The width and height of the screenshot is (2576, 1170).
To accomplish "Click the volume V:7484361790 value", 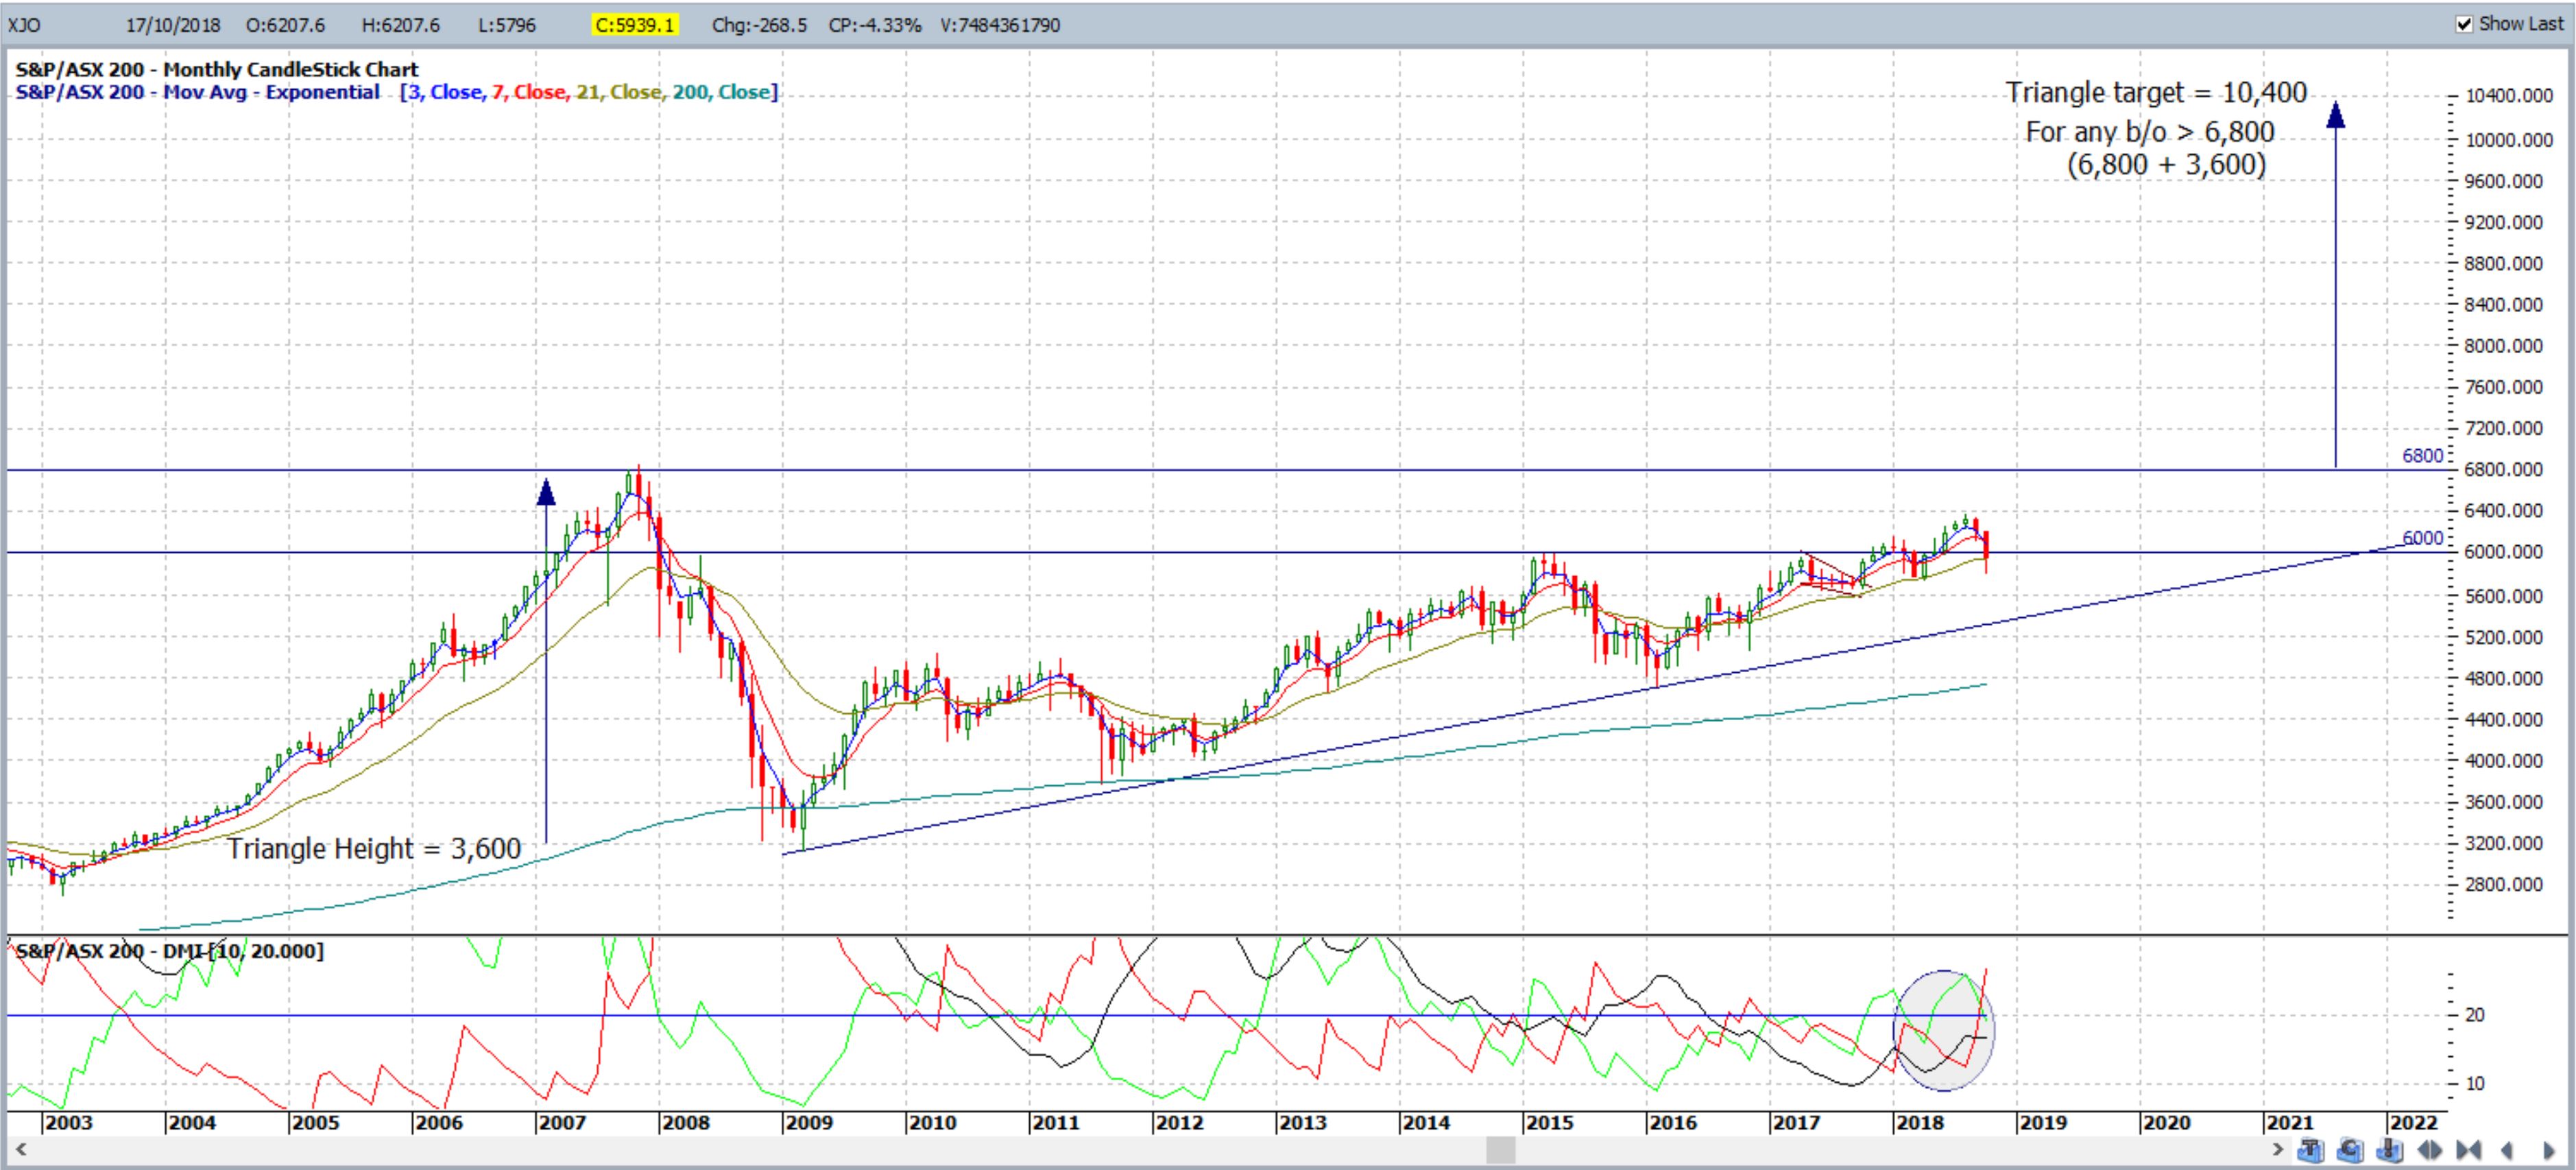I will [x=1000, y=25].
